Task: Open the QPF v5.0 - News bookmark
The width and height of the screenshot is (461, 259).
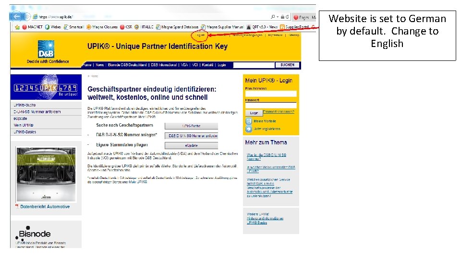Action: click(262, 27)
